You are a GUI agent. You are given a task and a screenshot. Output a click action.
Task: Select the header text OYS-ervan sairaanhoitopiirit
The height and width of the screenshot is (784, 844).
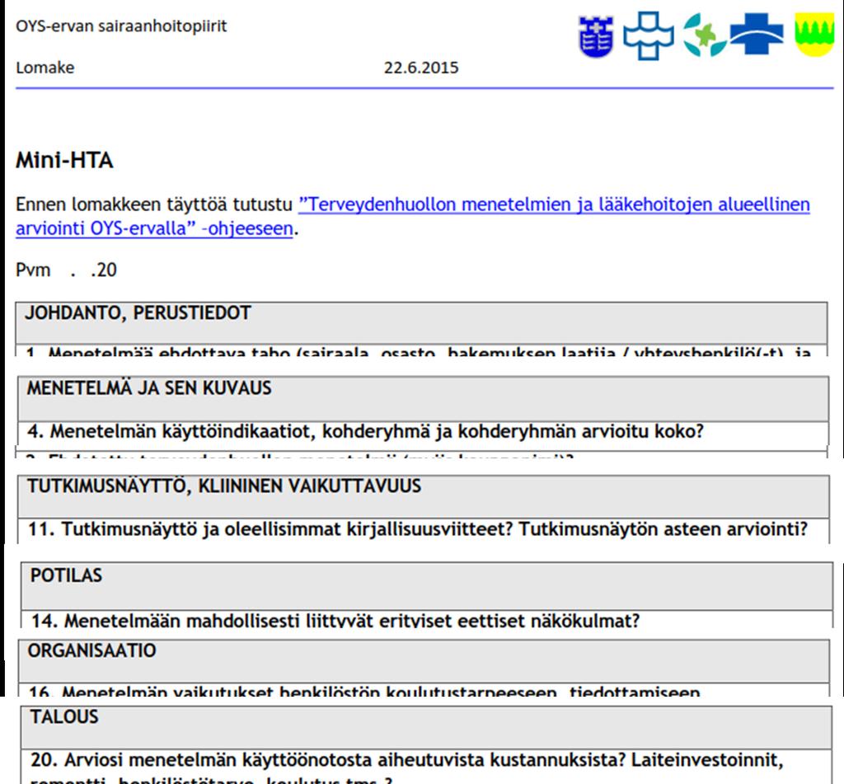click(x=121, y=26)
